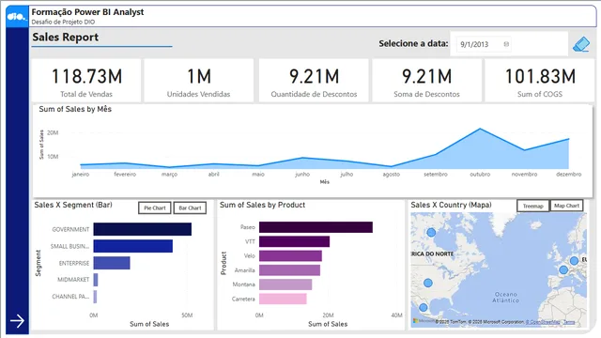Click the Sales X Segment (Bar) title
Screen dimensions: 601x338
(73, 205)
